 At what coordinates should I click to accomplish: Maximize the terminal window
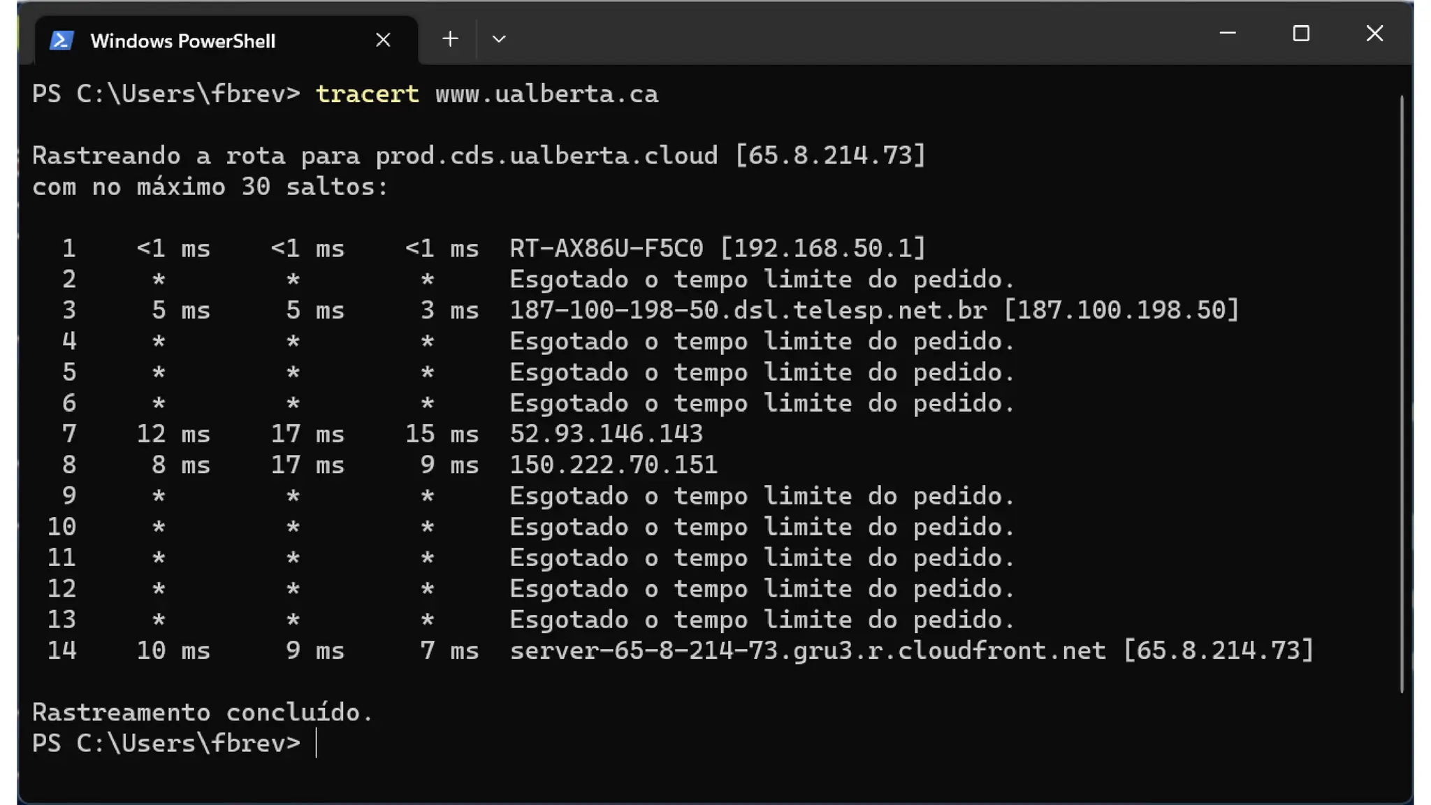1301,34
